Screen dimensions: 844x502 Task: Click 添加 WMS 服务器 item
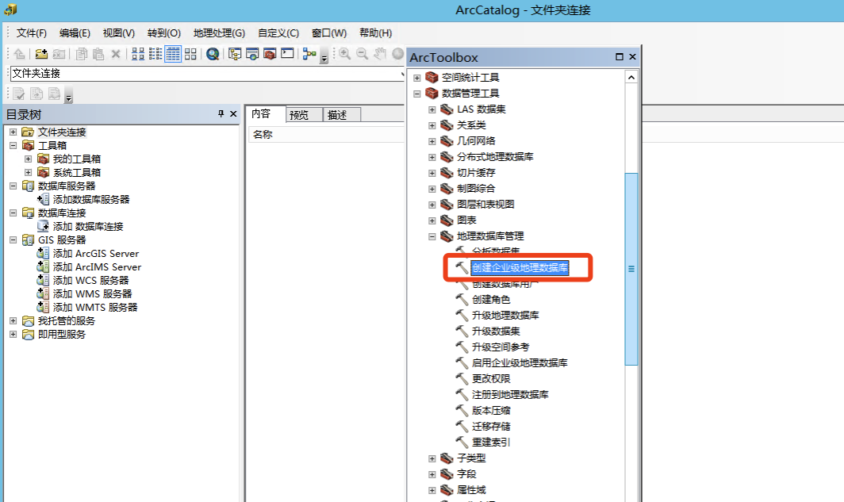pos(92,293)
